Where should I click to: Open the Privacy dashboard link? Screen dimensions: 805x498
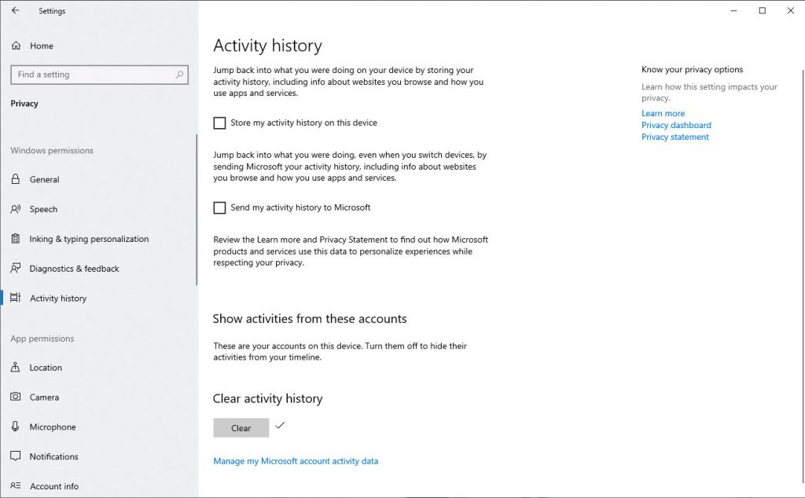(676, 125)
